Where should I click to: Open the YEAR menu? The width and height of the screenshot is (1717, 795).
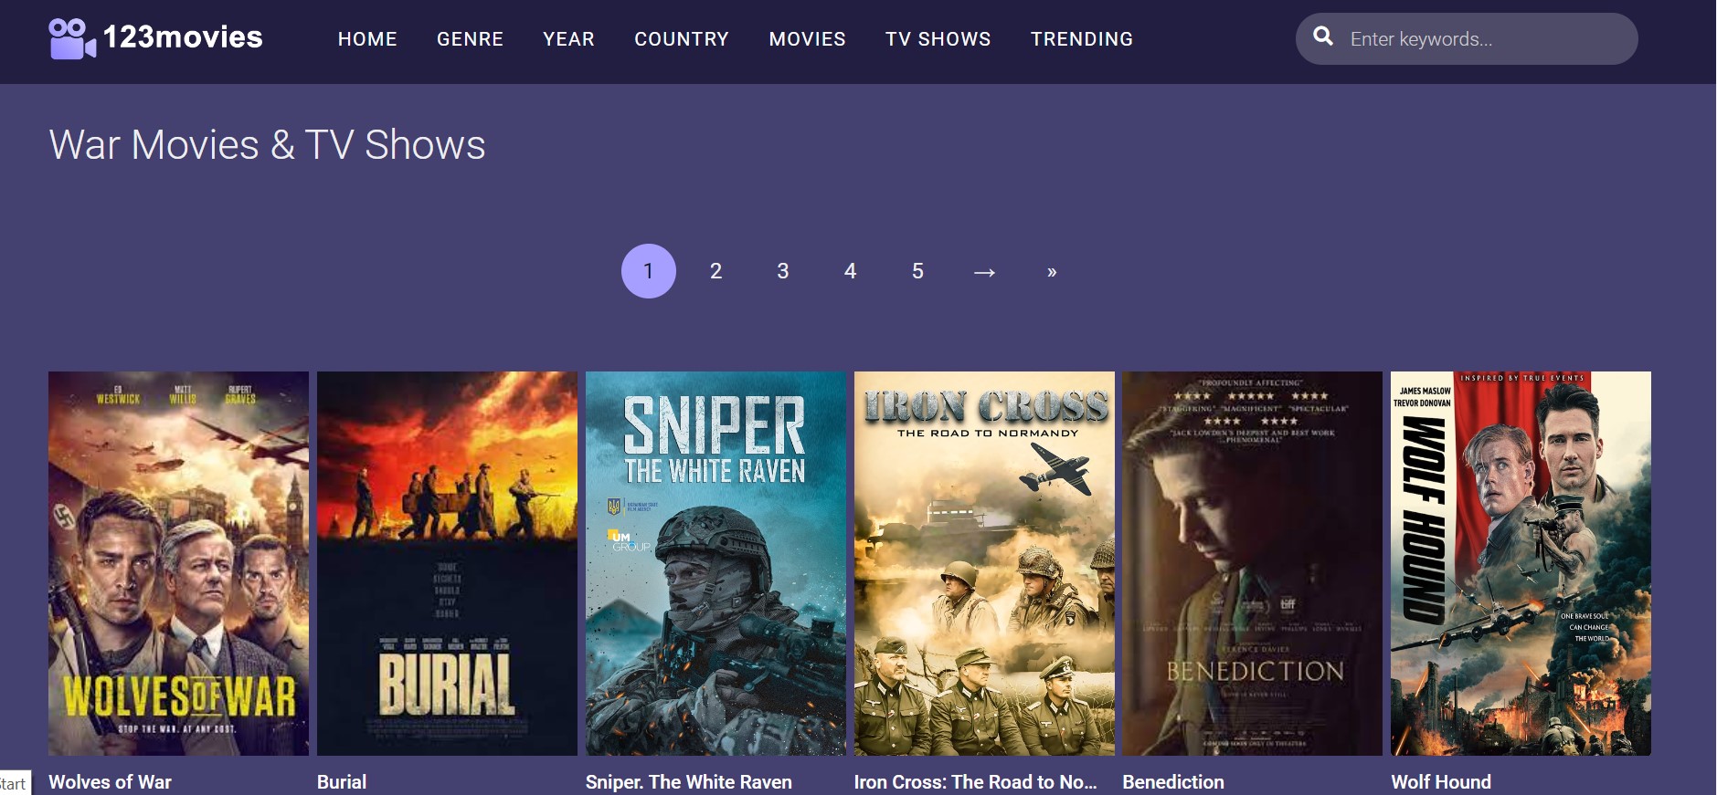tap(568, 39)
